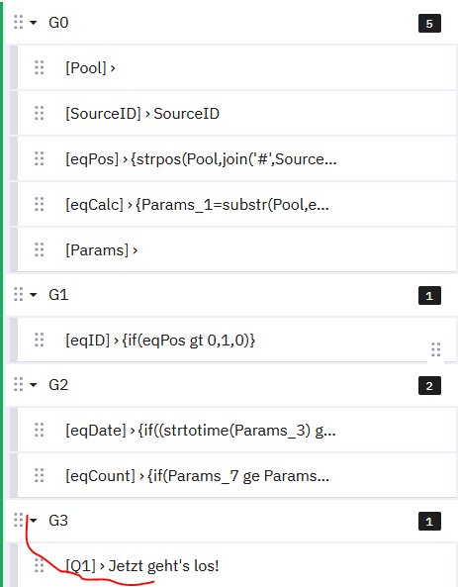Open the eqID question in G1
The height and width of the screenshot is (587, 458).
coord(160,341)
